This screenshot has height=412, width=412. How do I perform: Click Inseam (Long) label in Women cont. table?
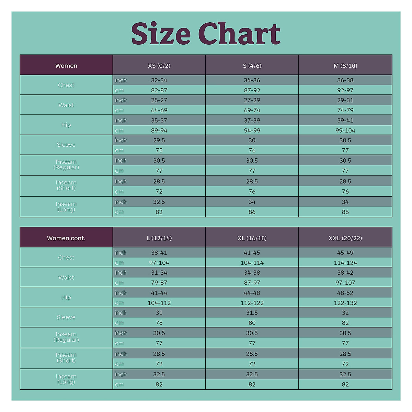tap(66, 379)
